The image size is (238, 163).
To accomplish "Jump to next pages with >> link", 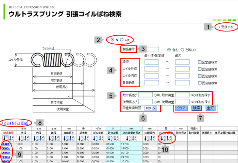I will (x=19, y=123).
